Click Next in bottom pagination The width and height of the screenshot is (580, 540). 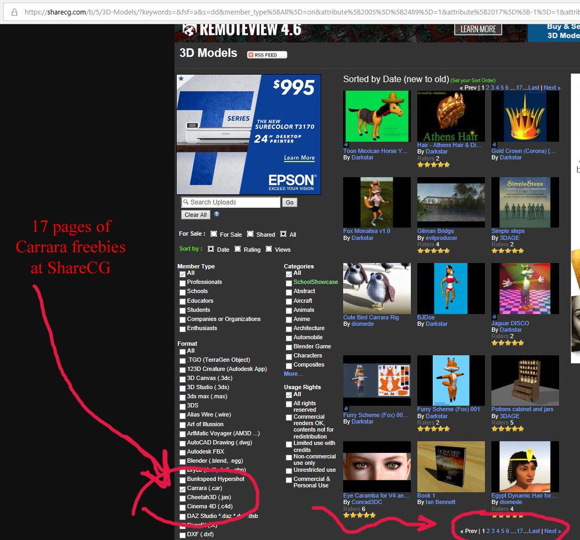[552, 531]
